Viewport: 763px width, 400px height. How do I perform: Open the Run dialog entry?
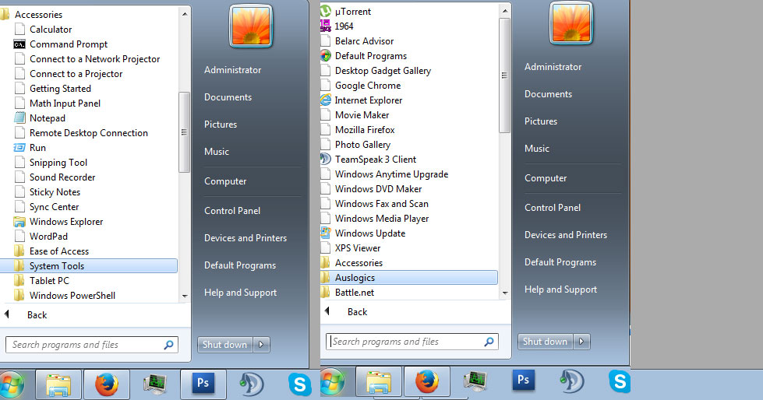click(30, 148)
